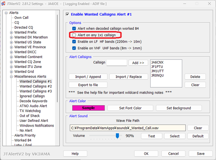Click the tree panel vertical scrollbar
The width and height of the screenshot is (216, 160).
tap(57, 58)
